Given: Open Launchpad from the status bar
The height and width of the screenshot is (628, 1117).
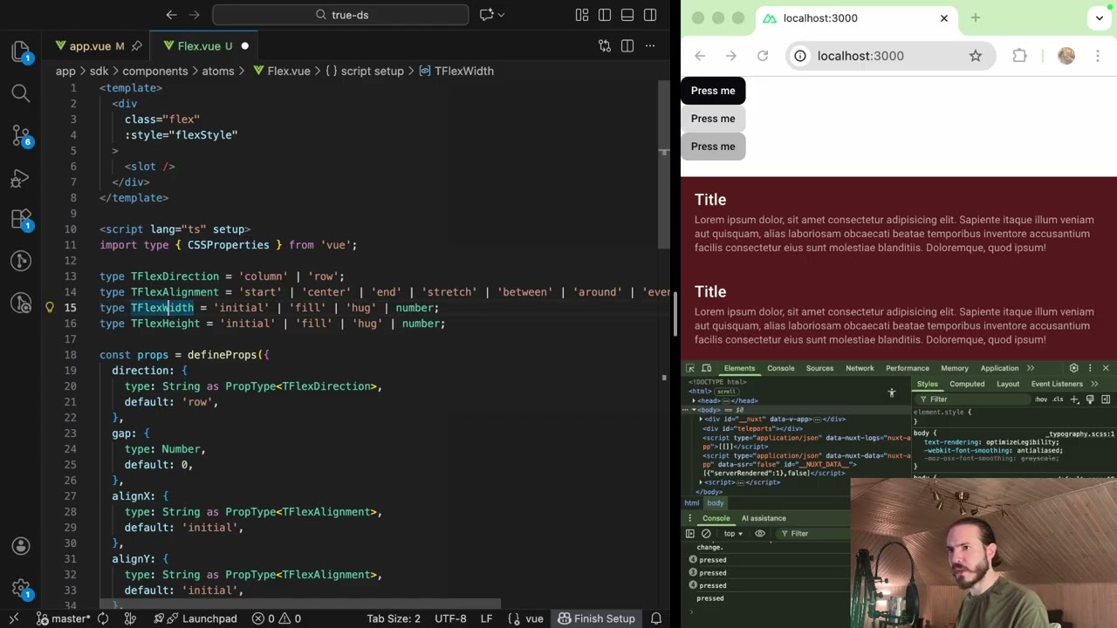Looking at the screenshot, I should [x=195, y=618].
